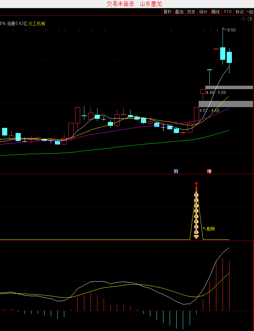Open the 历史 history view
Viewport: 254px width, 331px height.
pyautogui.click(x=191, y=12)
